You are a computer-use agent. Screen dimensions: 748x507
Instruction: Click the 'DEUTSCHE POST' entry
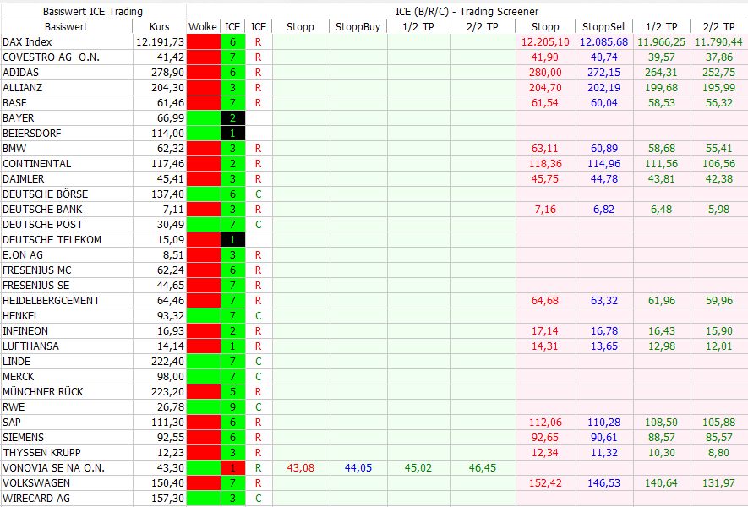click(42, 225)
